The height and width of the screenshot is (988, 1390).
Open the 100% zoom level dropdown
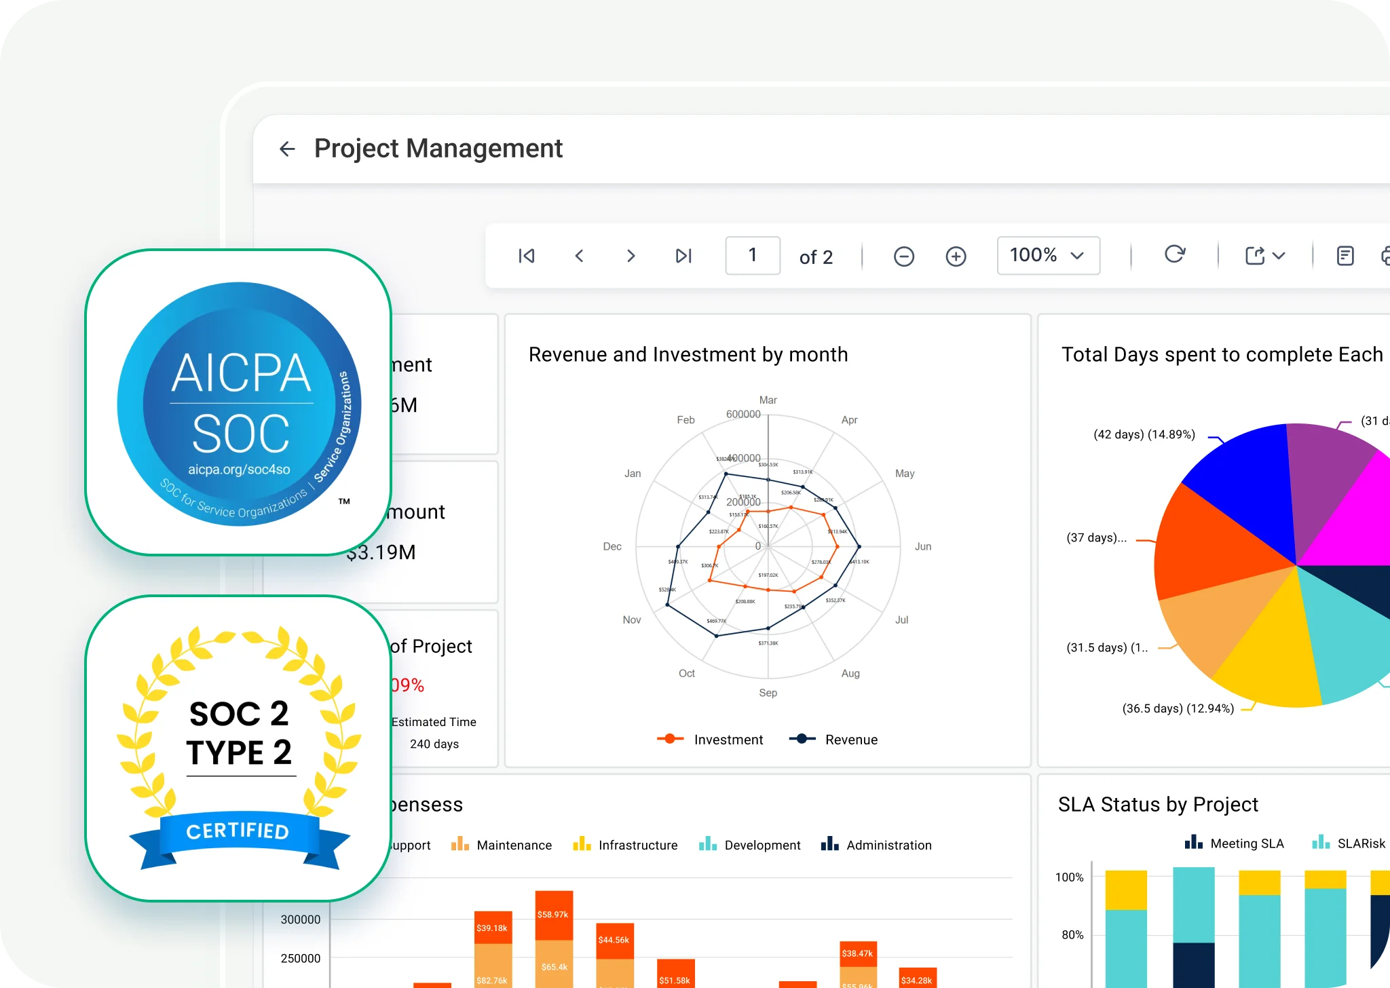(x=1049, y=255)
